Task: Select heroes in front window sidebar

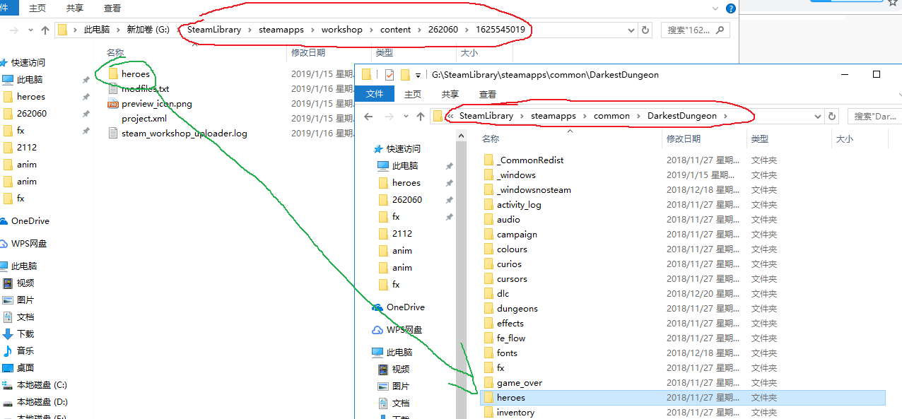Action: (406, 183)
